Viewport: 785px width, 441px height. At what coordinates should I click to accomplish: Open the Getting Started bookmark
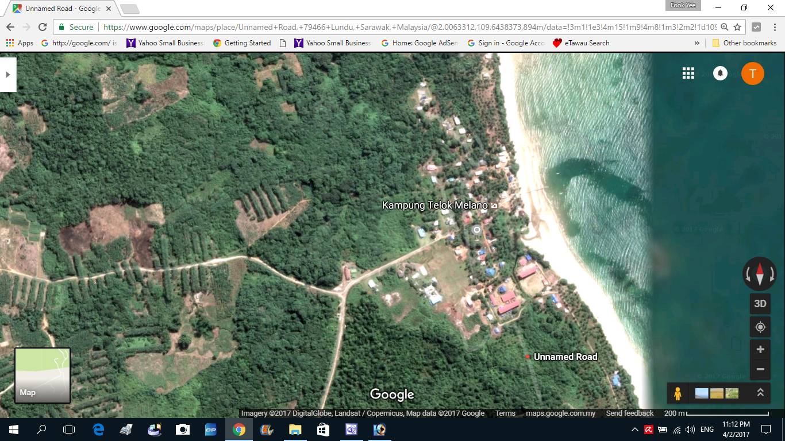(x=242, y=43)
